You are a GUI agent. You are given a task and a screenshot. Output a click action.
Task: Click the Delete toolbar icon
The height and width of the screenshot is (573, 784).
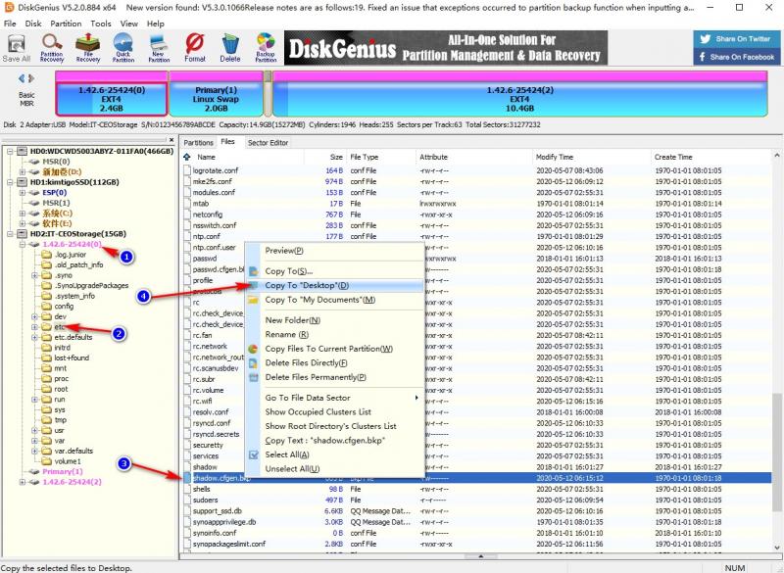point(230,46)
